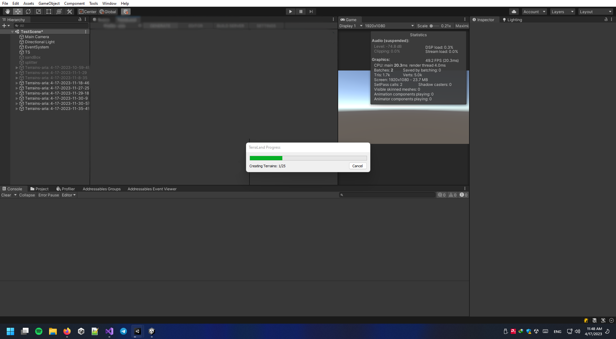Toggle grid snapping icon
The width and height of the screenshot is (616, 339).
125,11
